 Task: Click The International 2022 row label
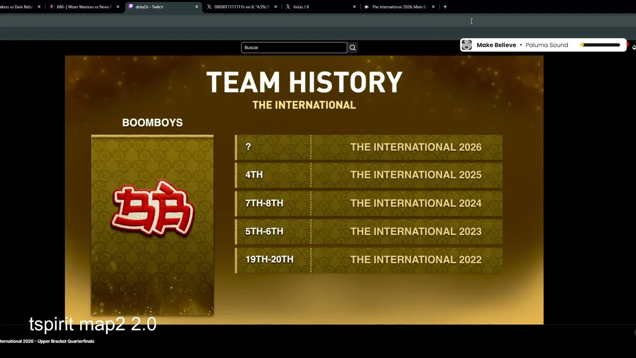coord(416,260)
